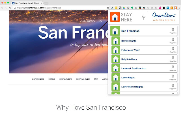
Task: Copy link for Landmark San Francisco
Action: click(x=173, y=68)
